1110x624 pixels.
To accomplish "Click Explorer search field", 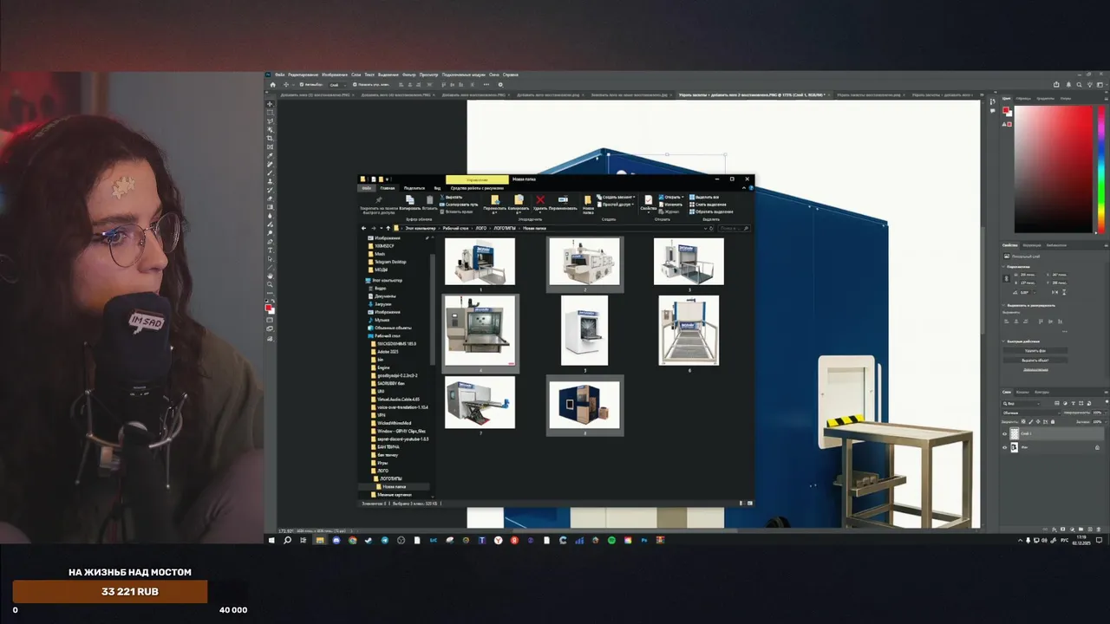I will 733,229.
